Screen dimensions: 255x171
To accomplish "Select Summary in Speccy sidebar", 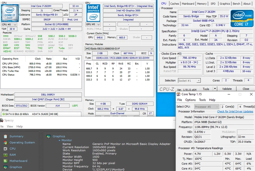I will 16,136.
